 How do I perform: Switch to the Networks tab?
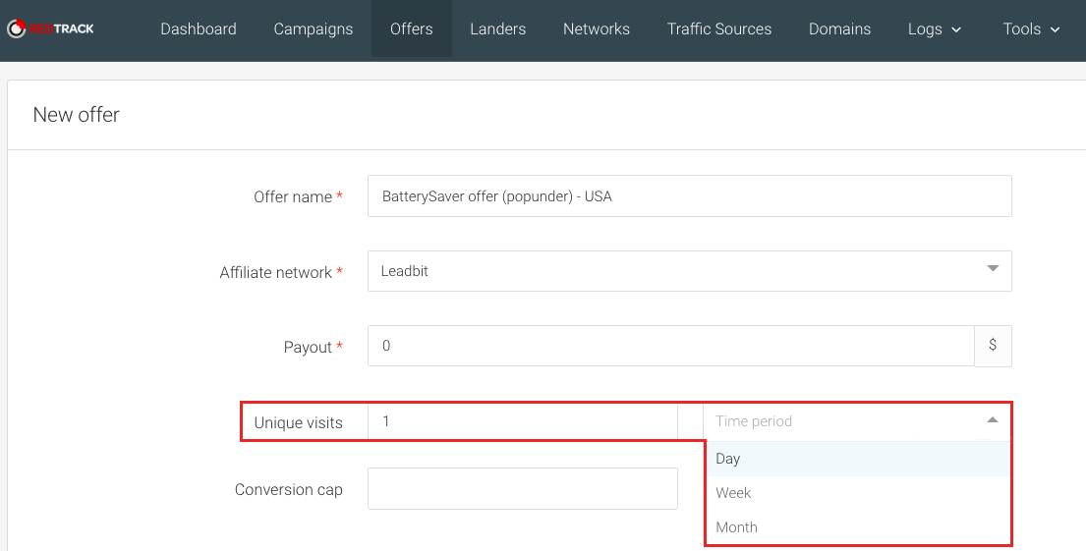pos(597,28)
